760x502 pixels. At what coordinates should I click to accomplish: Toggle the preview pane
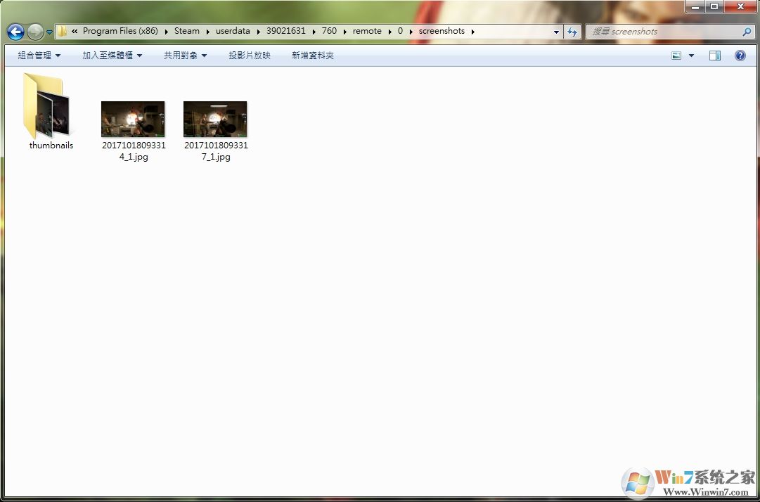pyautogui.click(x=715, y=56)
